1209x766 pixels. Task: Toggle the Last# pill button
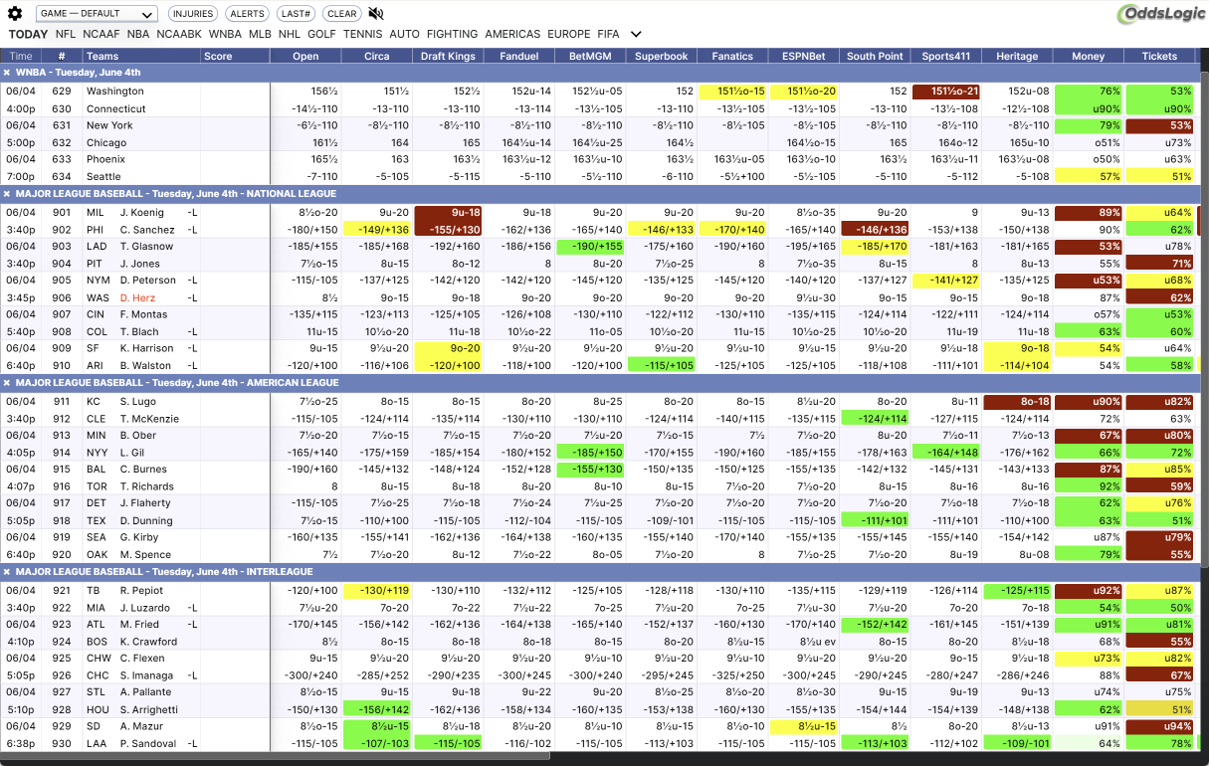[x=297, y=14]
